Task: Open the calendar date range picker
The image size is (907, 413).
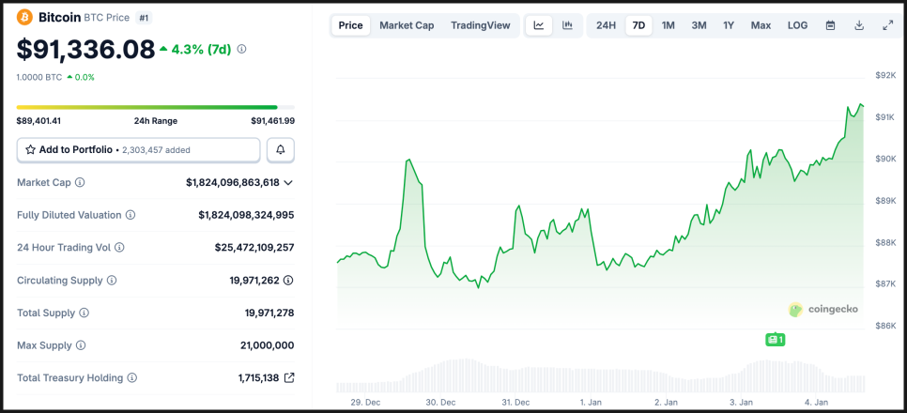Action: point(830,25)
